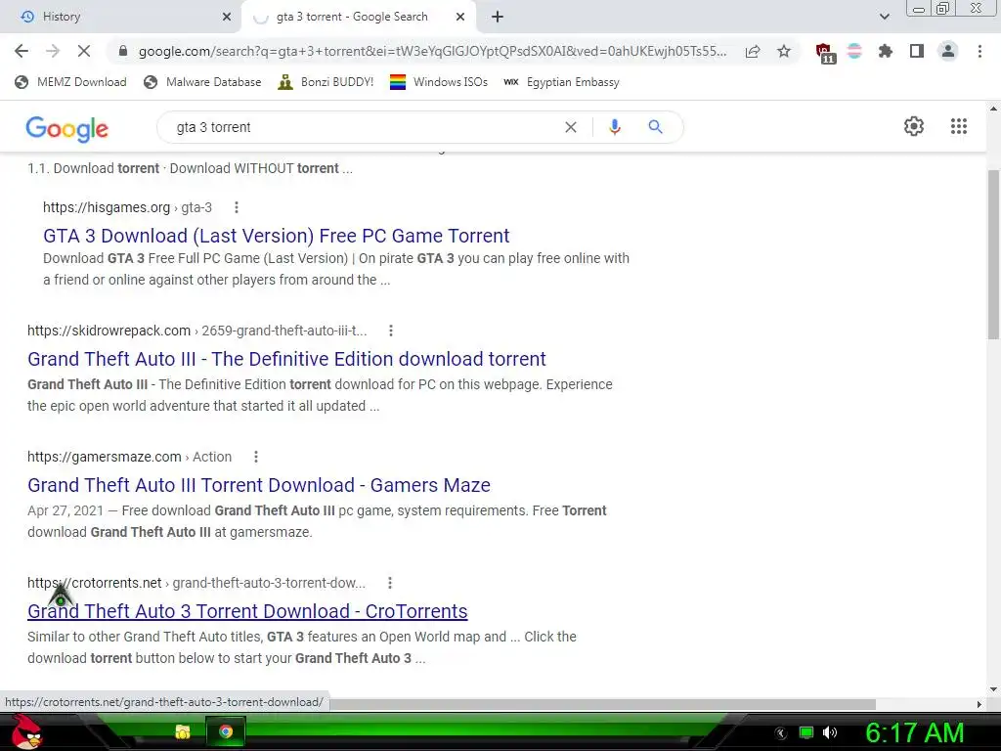This screenshot has width=1001, height=751.
Task: Clear the search box with X
Action: click(571, 127)
